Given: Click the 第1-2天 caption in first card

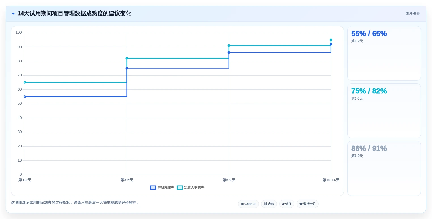Looking at the screenshot, I should (357, 41).
